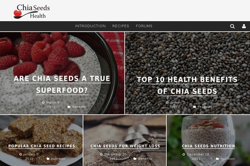250x166 pixels.
Task: Click the user account icon
Action: [x=244, y=26]
